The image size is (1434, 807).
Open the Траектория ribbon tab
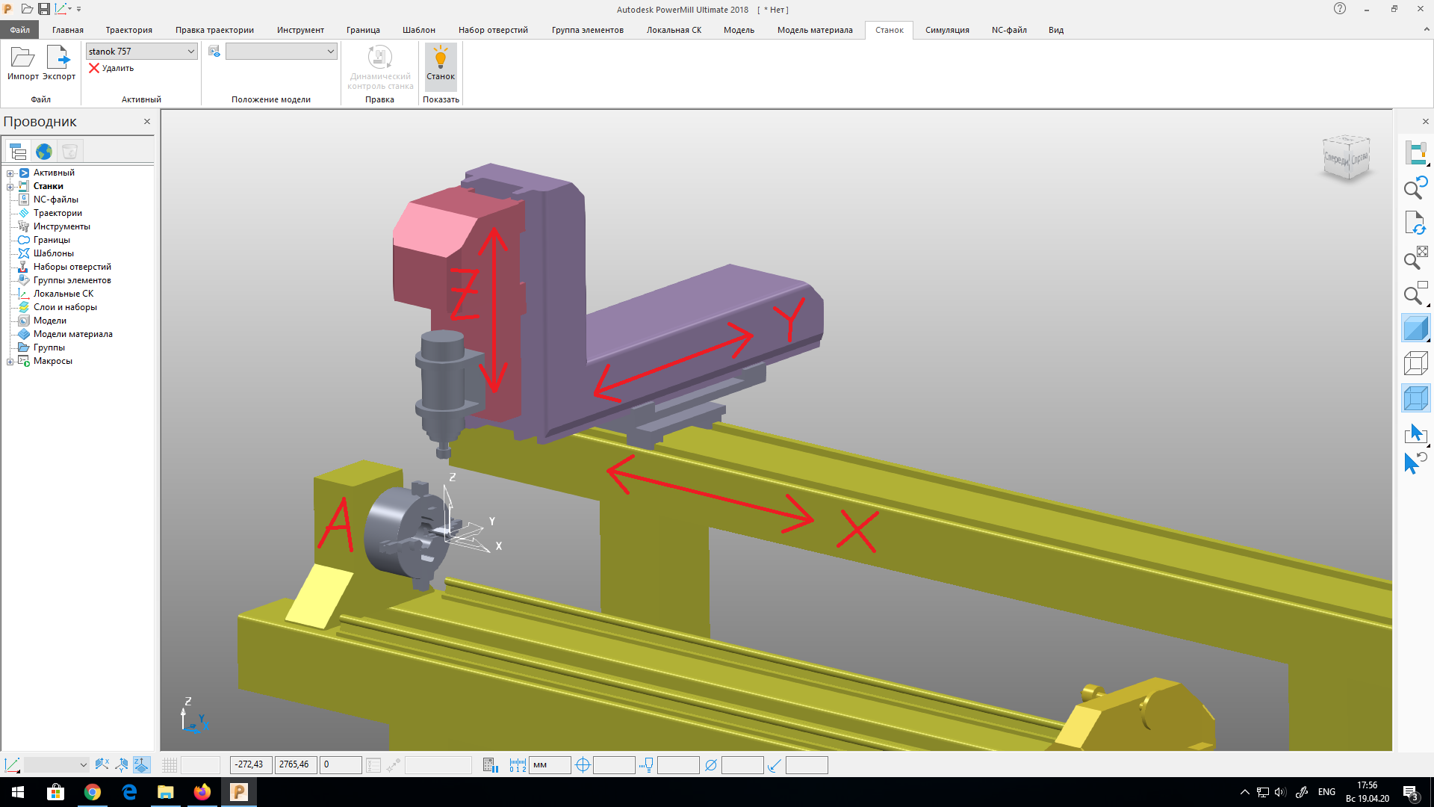[x=128, y=30]
